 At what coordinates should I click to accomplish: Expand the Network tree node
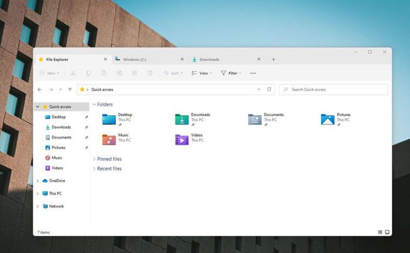click(x=37, y=206)
